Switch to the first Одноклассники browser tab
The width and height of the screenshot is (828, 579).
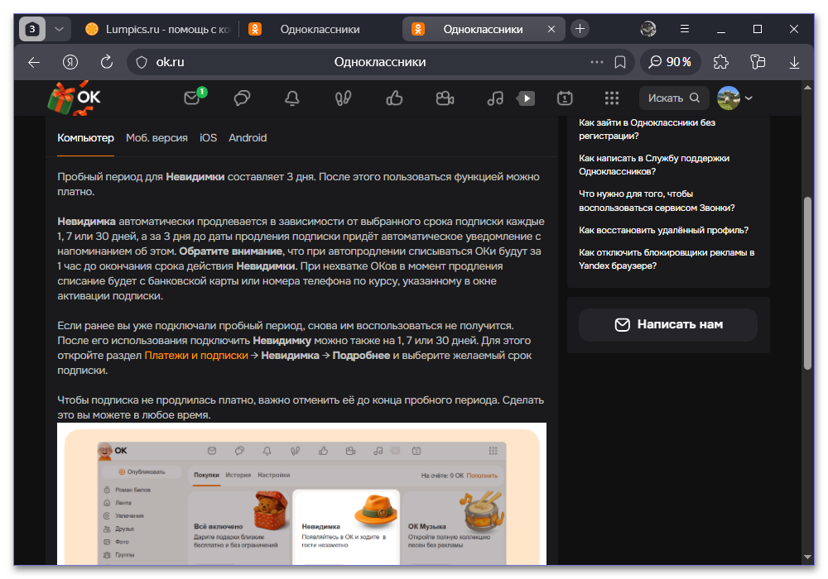320,29
